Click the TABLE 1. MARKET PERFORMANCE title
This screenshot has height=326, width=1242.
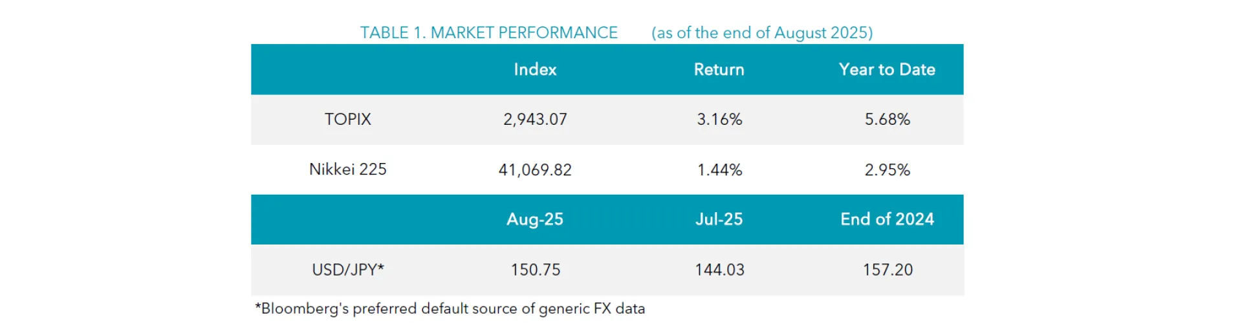click(488, 33)
